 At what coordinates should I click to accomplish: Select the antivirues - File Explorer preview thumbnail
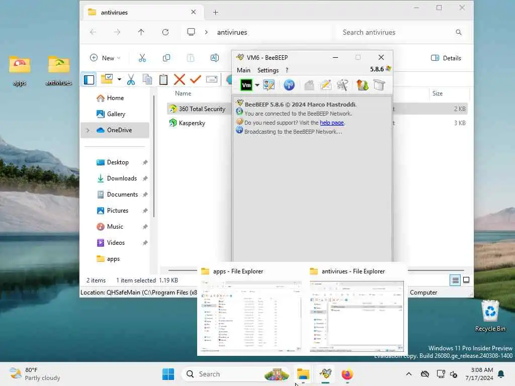coord(357,316)
